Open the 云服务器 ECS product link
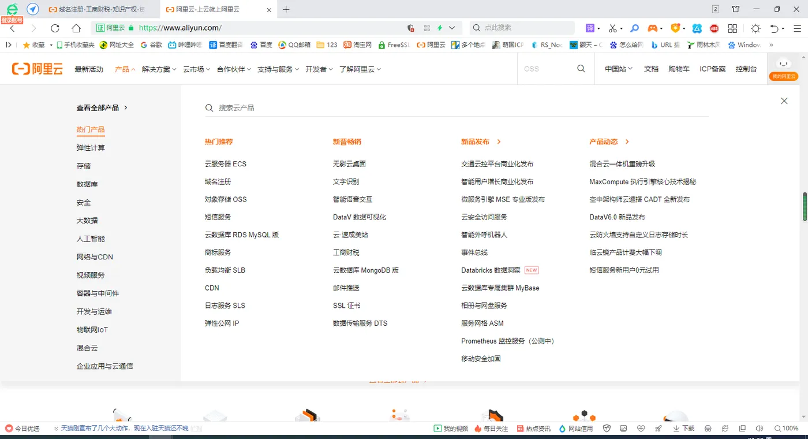The height and width of the screenshot is (439, 808). 226,164
